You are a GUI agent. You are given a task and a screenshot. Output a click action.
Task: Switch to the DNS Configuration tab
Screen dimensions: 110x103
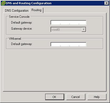click(x=17, y=11)
